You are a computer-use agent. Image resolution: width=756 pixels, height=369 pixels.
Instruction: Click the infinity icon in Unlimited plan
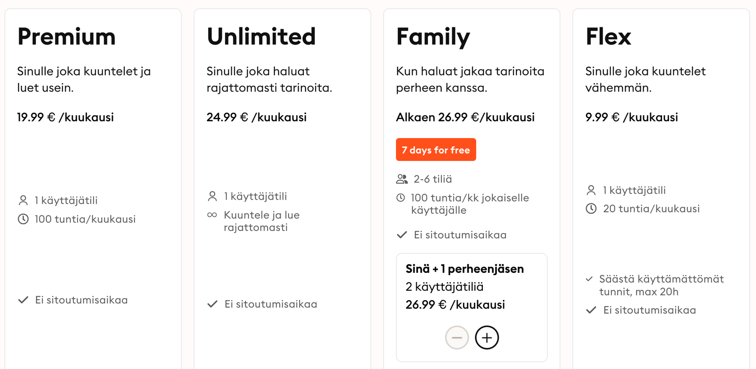[212, 215]
